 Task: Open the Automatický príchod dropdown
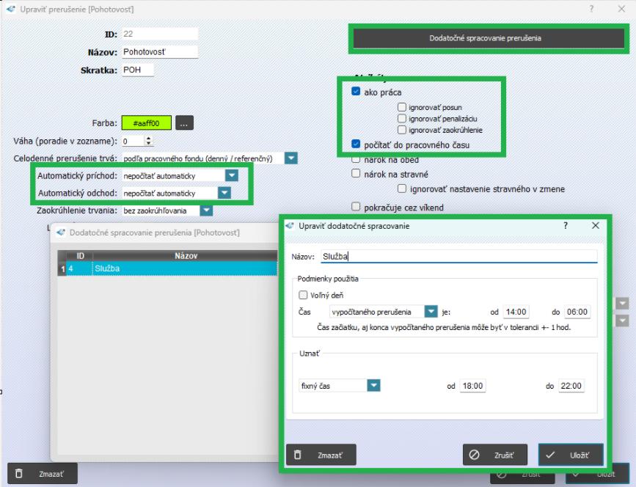(232, 176)
